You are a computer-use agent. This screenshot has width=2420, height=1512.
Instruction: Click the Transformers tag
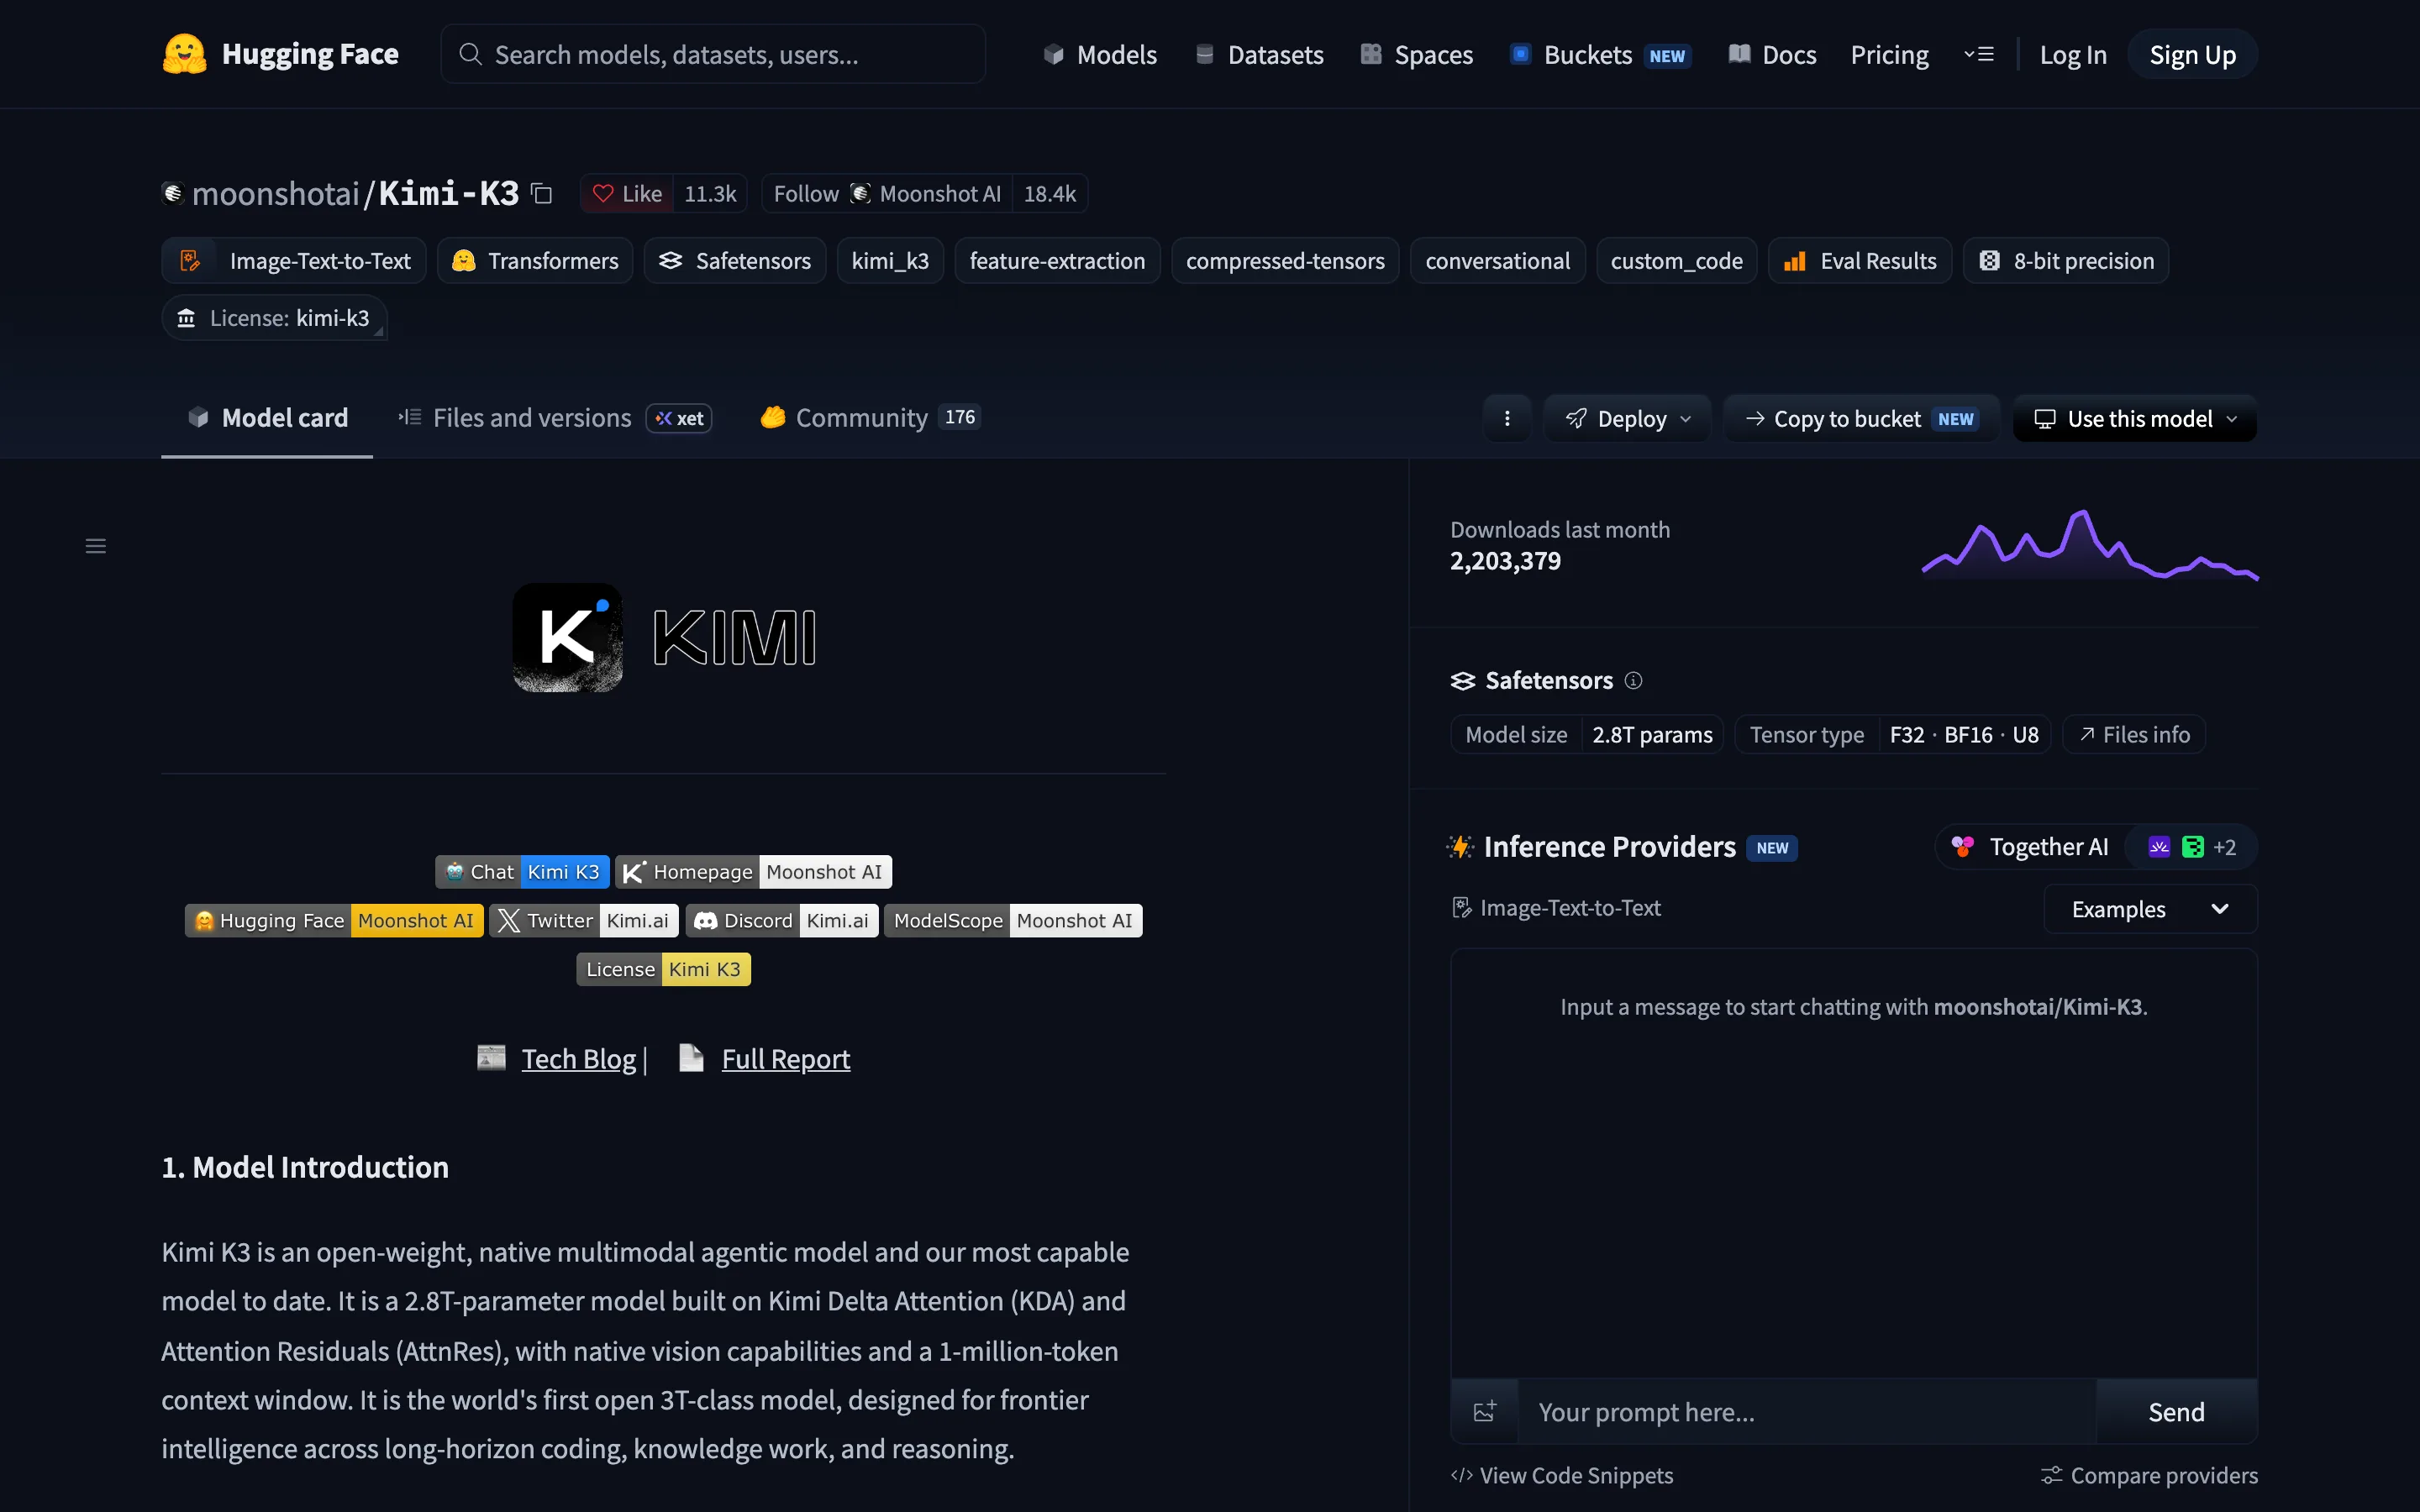click(535, 261)
